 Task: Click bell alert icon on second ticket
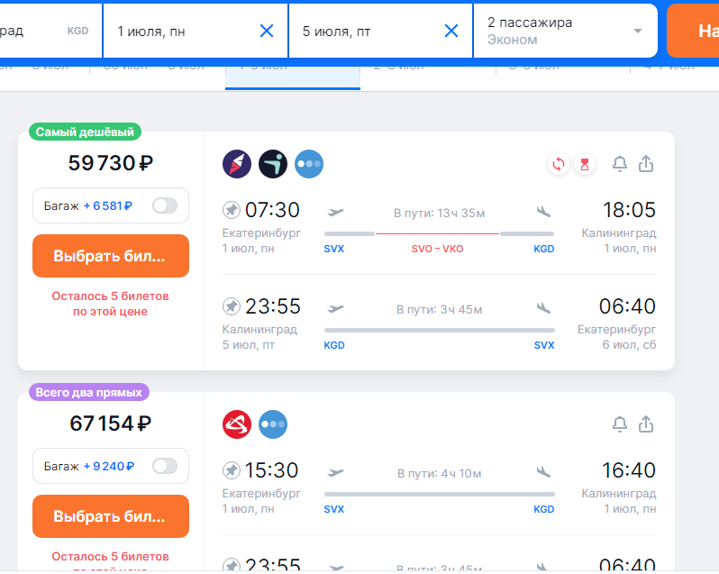pos(620,424)
